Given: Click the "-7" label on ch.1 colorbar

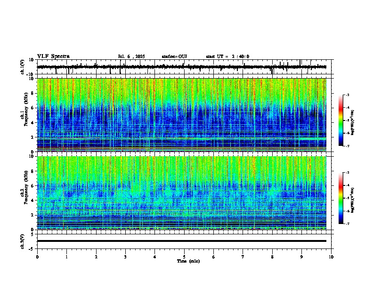Looking at the screenshot, I should pyautogui.click(x=348, y=146).
